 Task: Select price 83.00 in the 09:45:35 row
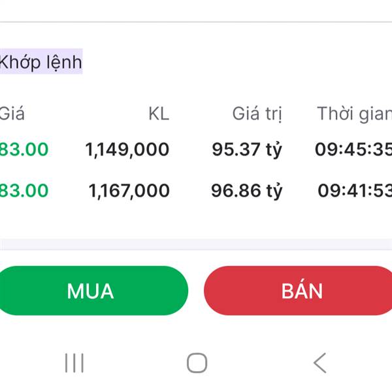coord(24,150)
